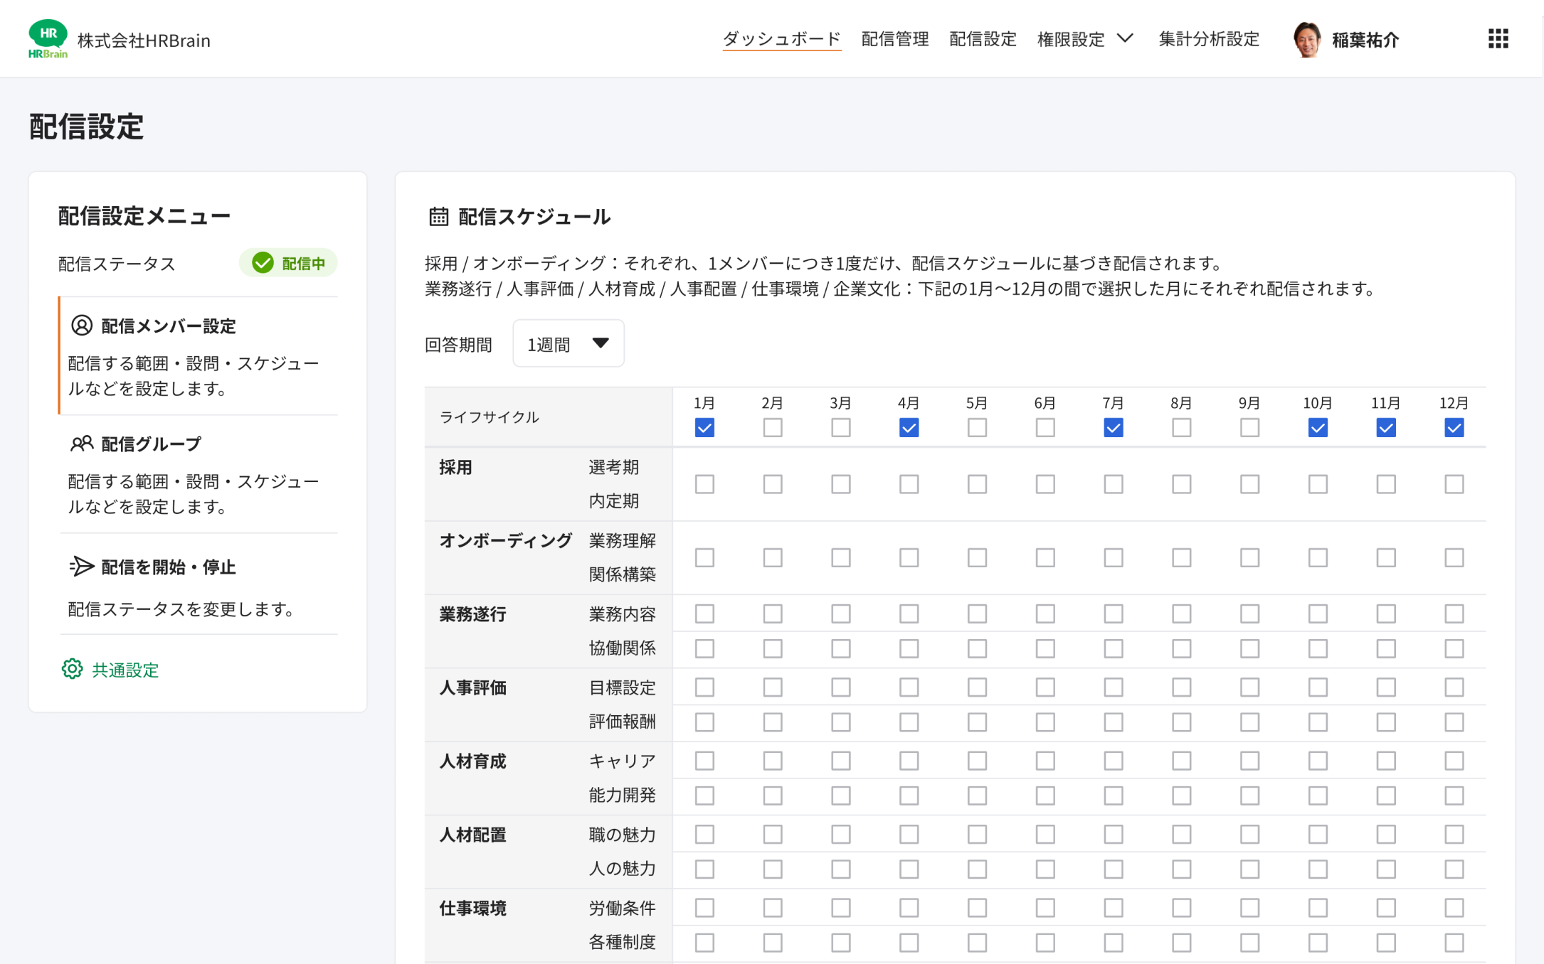The image size is (1544, 964).
Task: Click the people icon for 配信グループ
Action: [x=82, y=444]
